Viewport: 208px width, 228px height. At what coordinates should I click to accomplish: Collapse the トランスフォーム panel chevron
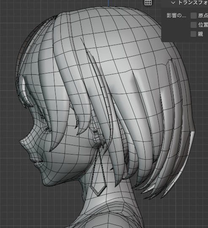(x=173, y=3)
